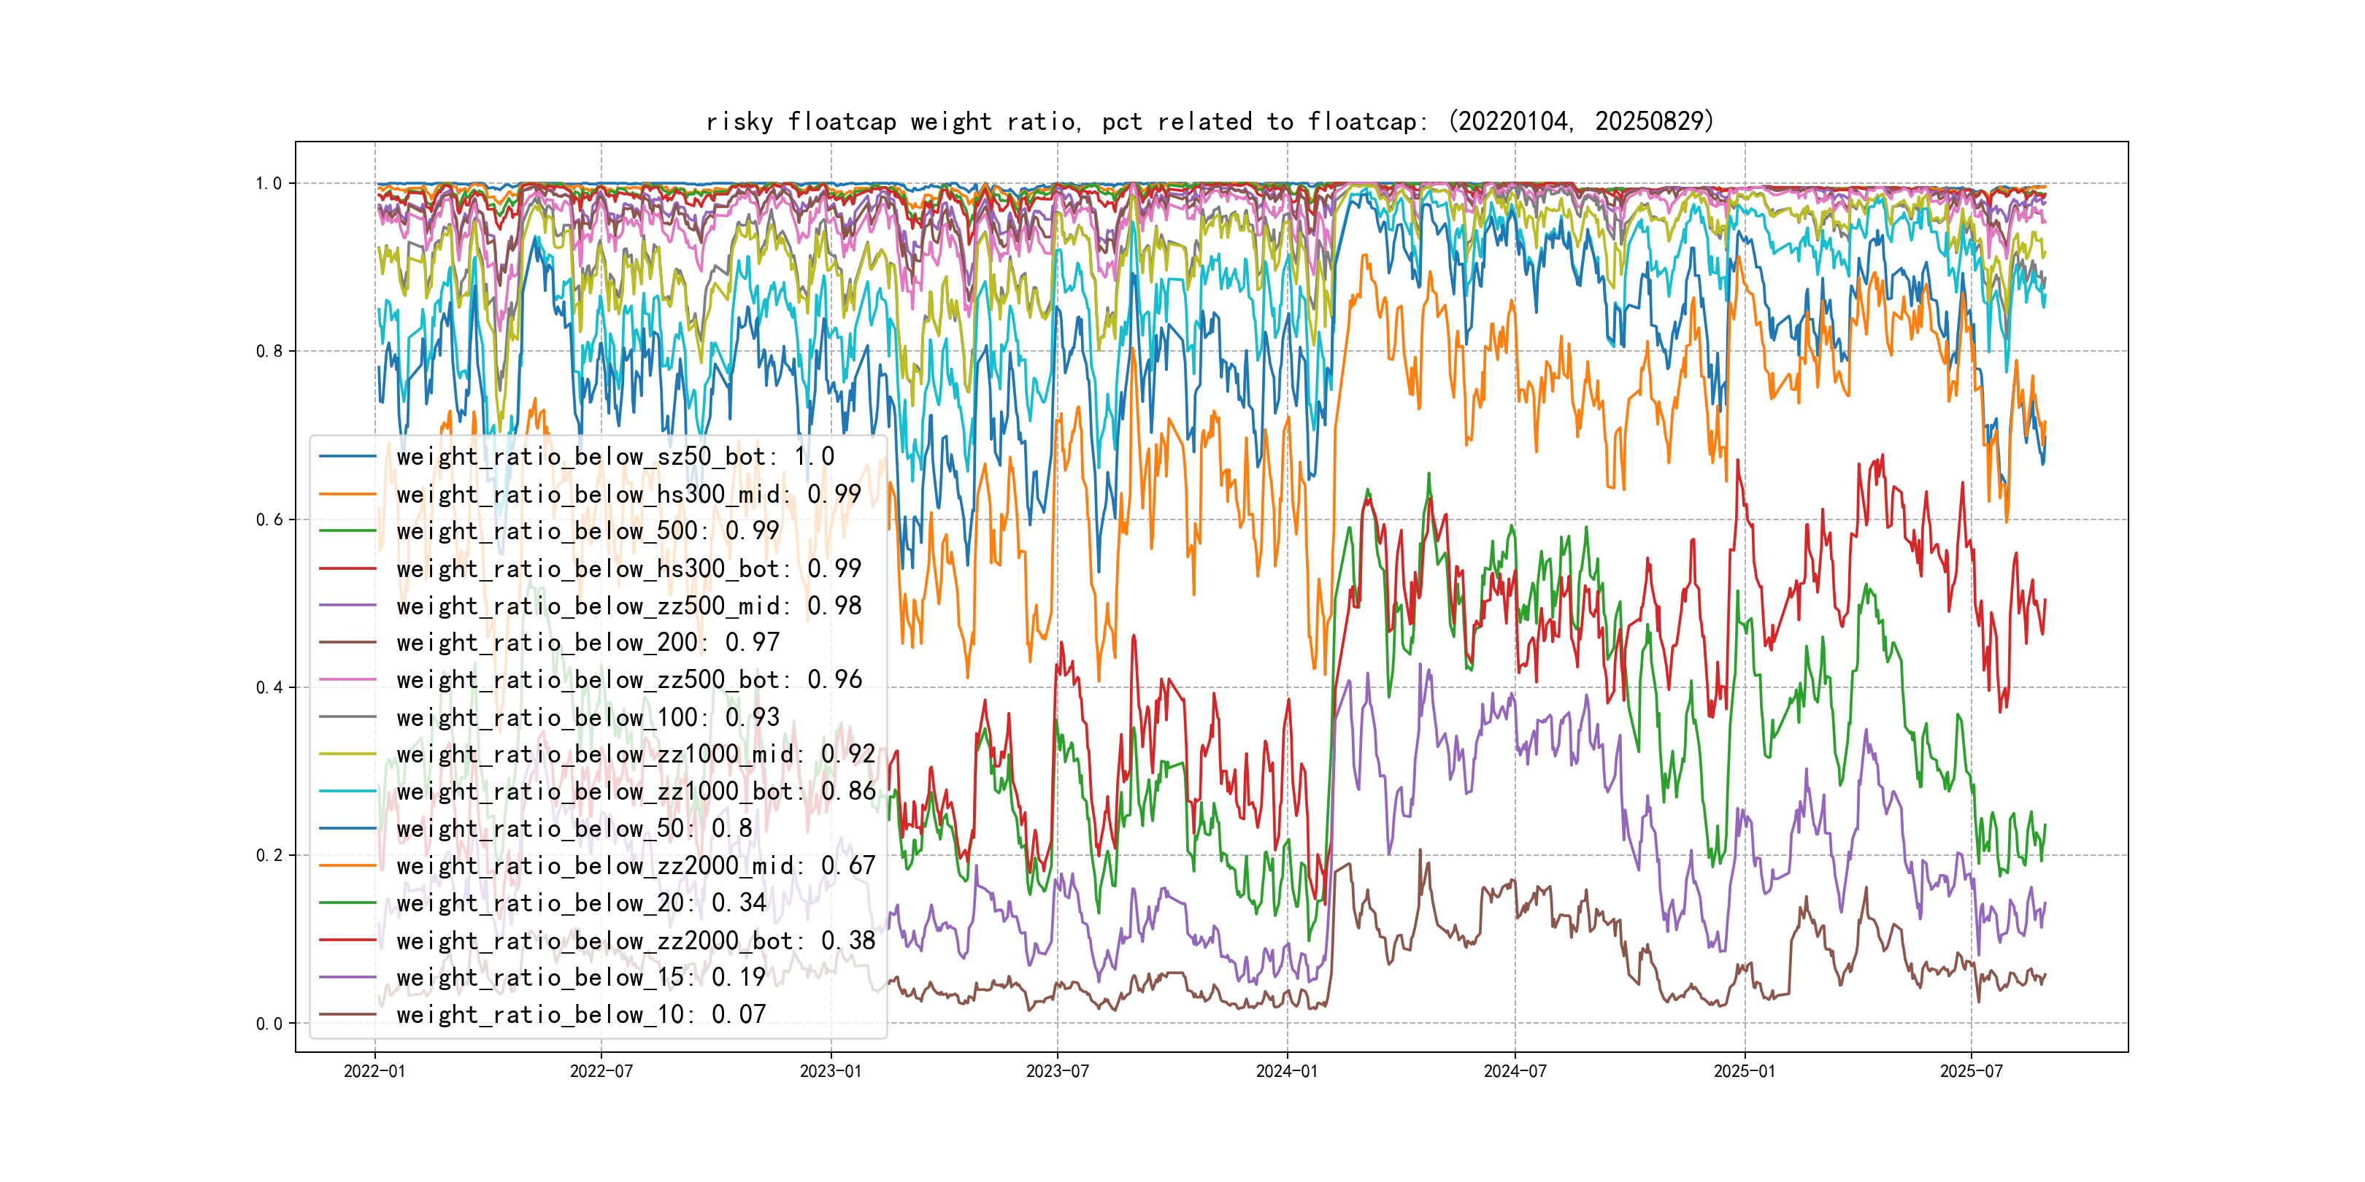Click gray line swatch for below_100
Screen dimensions: 2365x1182
(x=347, y=716)
